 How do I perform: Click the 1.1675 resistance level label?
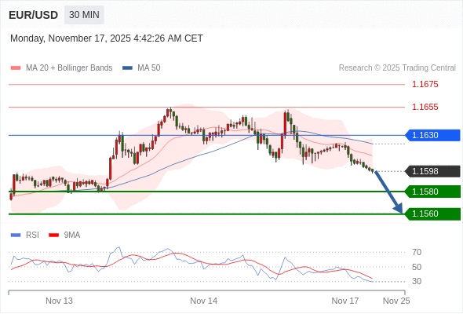[x=425, y=84]
